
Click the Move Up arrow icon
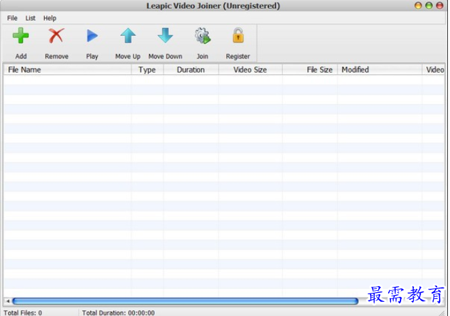[x=128, y=35]
